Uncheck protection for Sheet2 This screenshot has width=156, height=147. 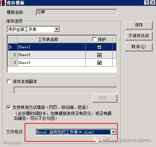click(99, 55)
